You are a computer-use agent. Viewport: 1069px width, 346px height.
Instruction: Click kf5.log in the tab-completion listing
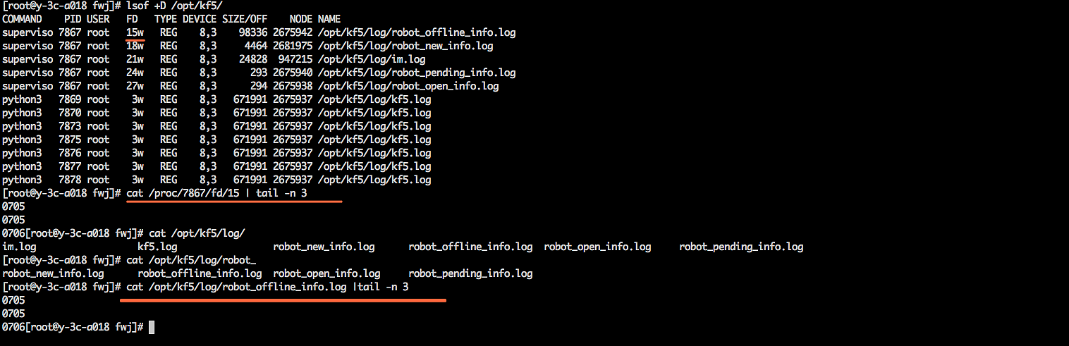pos(157,247)
